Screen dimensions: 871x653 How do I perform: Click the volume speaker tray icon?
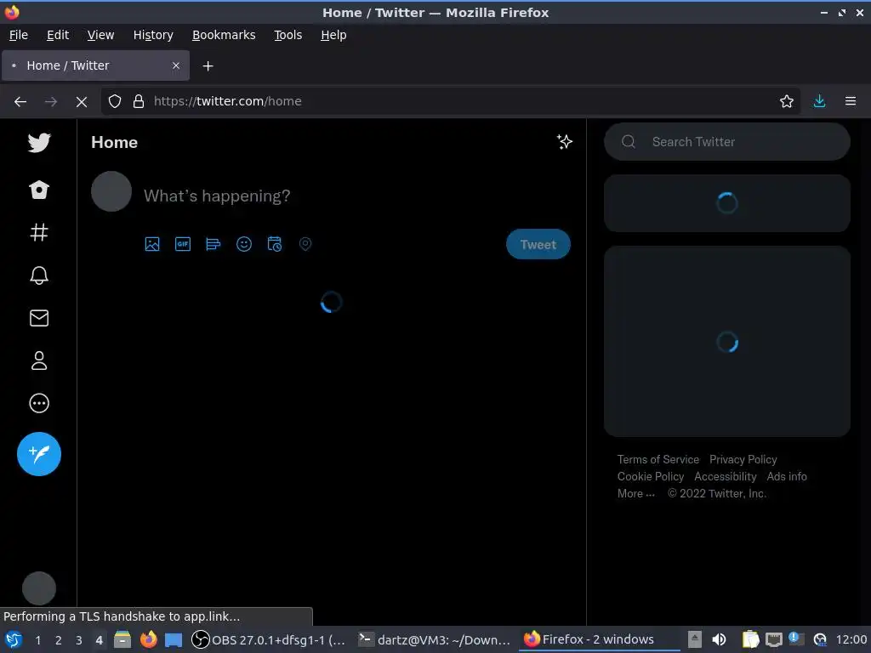tap(719, 639)
